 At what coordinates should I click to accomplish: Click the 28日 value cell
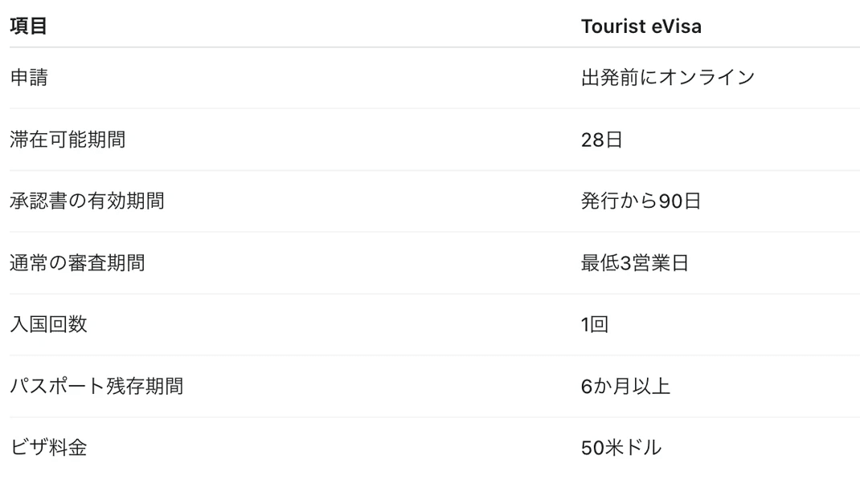coord(602,140)
